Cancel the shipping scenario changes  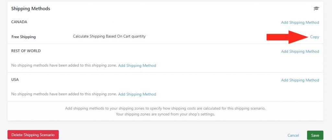(x=293, y=135)
